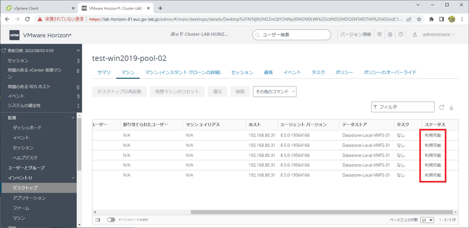Click the insecure connection warning icon

tap(40, 19)
